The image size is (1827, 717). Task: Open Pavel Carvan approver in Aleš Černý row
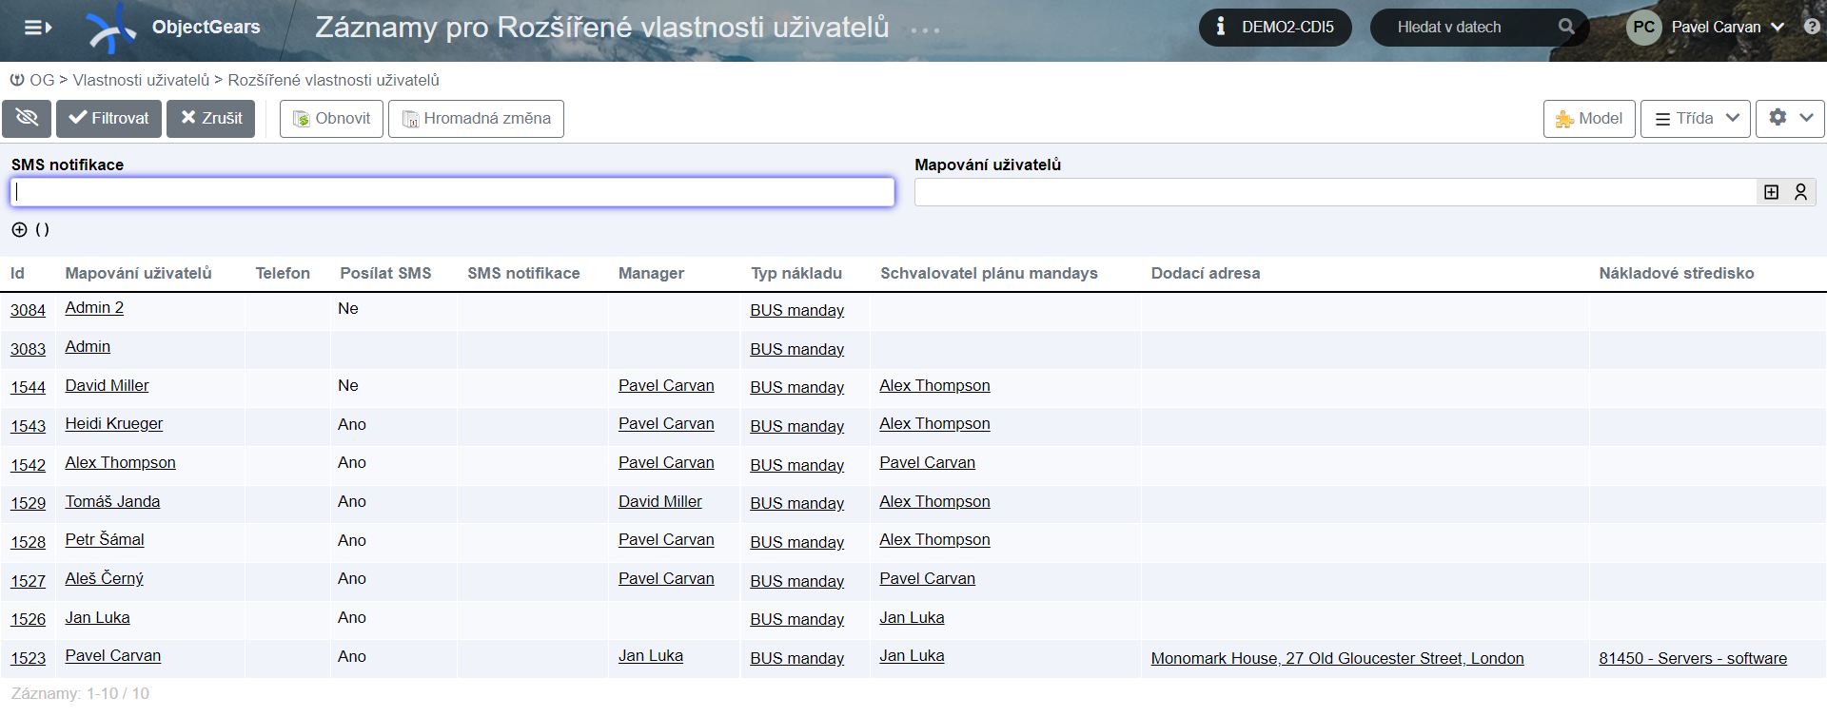(927, 578)
